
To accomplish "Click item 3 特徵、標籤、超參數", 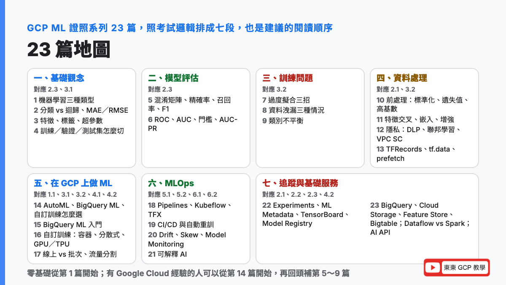I will pyautogui.click(x=68, y=120).
